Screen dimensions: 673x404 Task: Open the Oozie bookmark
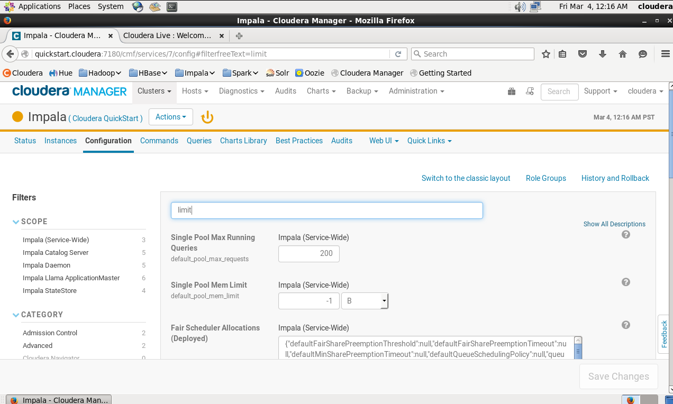coord(311,73)
